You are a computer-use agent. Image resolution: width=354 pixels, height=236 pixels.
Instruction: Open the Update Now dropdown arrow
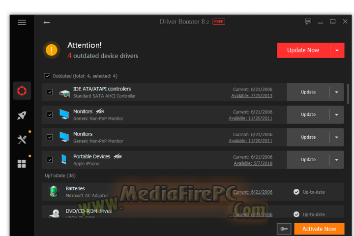[x=337, y=50]
